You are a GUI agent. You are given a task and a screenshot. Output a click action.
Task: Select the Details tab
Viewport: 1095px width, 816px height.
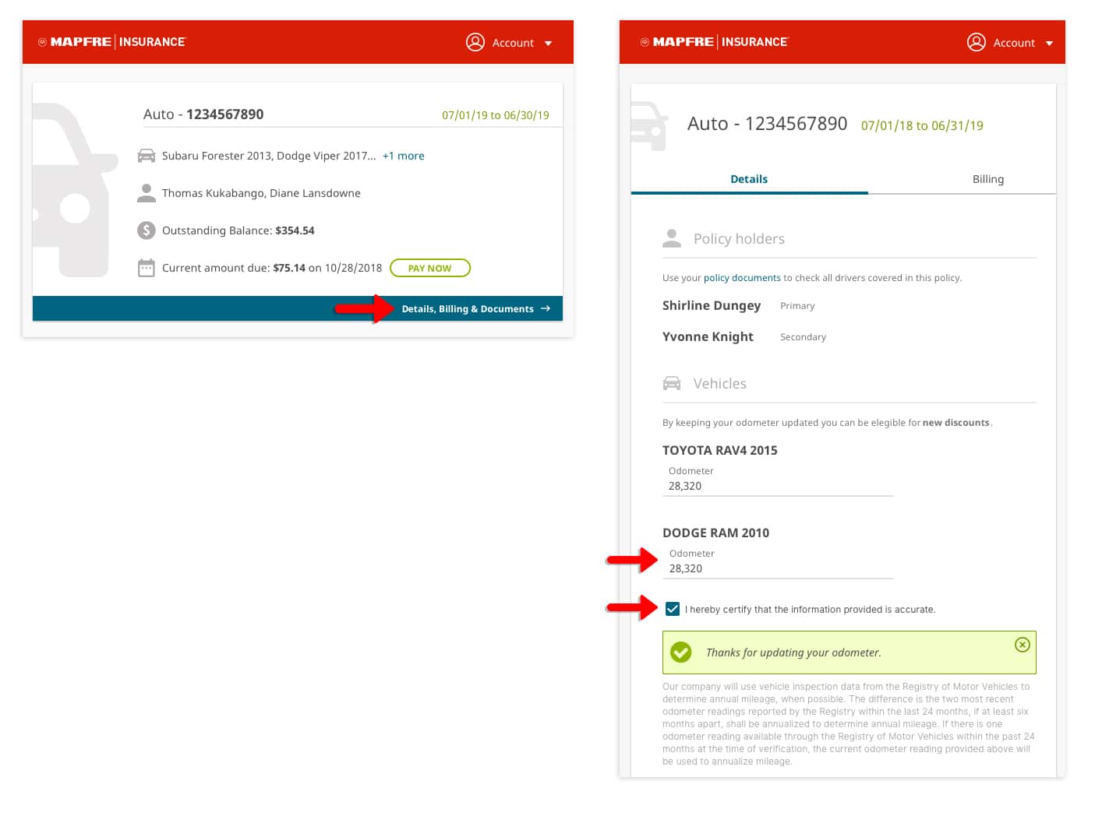749,179
